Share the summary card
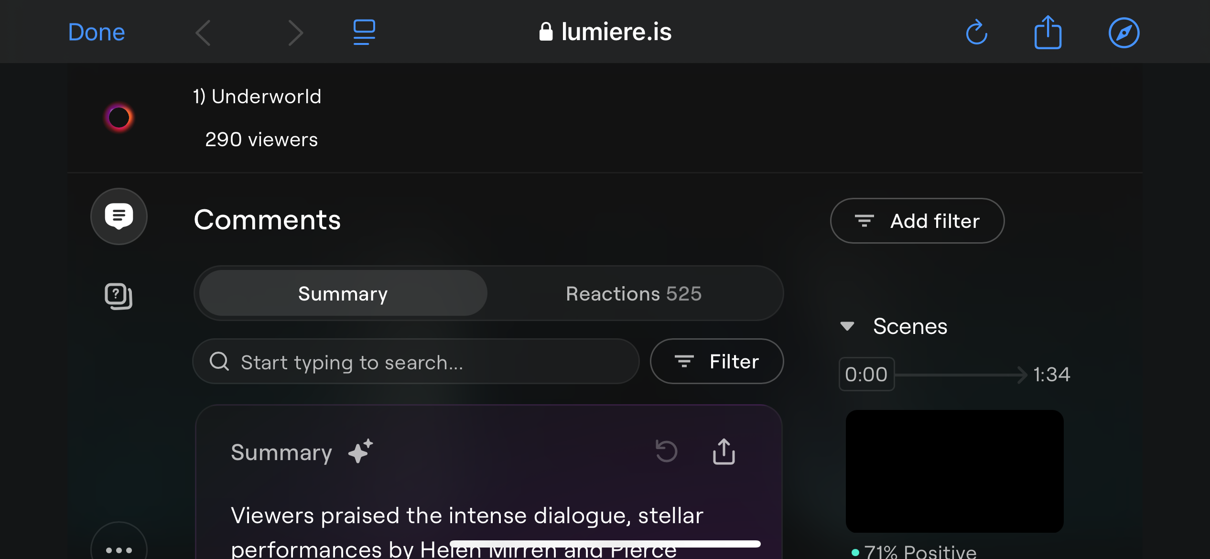Image resolution: width=1210 pixels, height=559 pixels. pos(724,451)
